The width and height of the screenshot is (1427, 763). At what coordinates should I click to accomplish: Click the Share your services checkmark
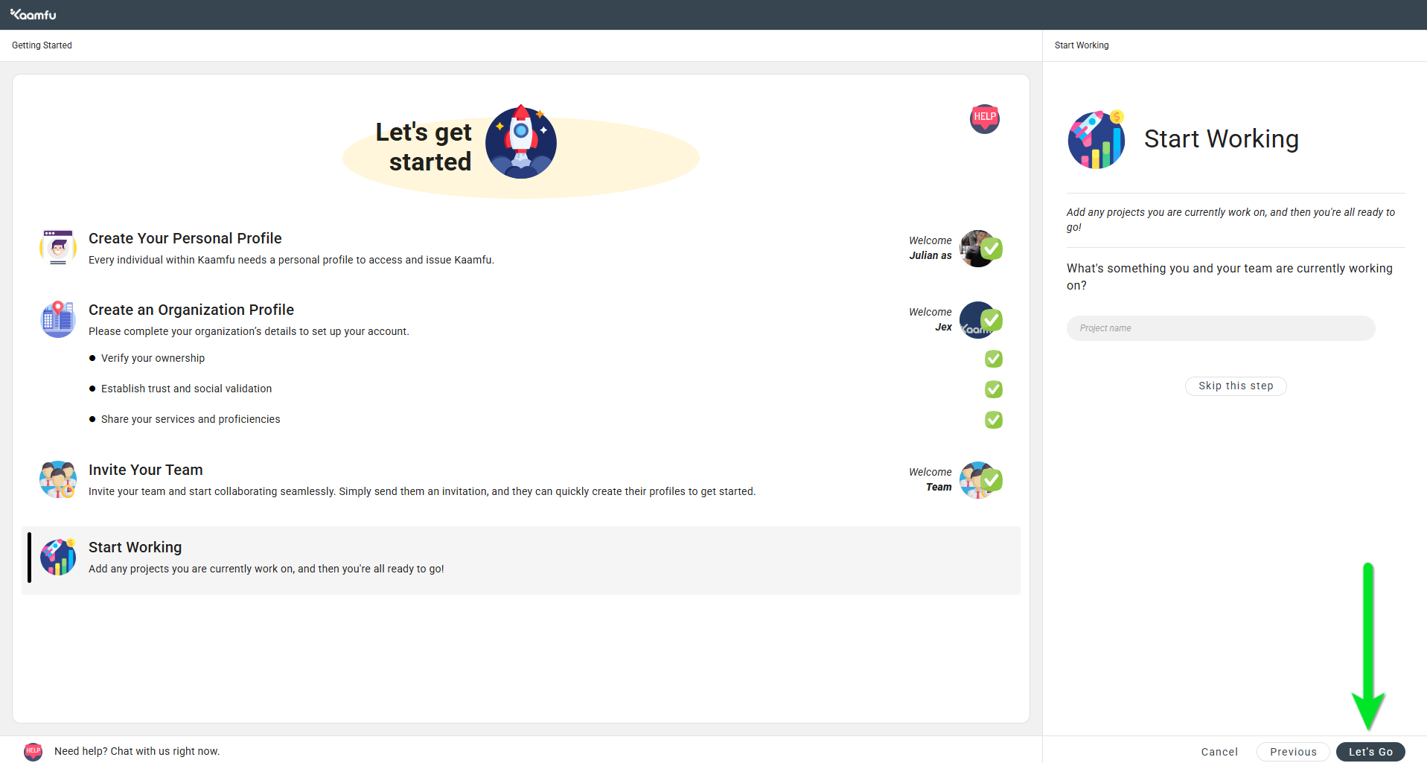point(993,420)
